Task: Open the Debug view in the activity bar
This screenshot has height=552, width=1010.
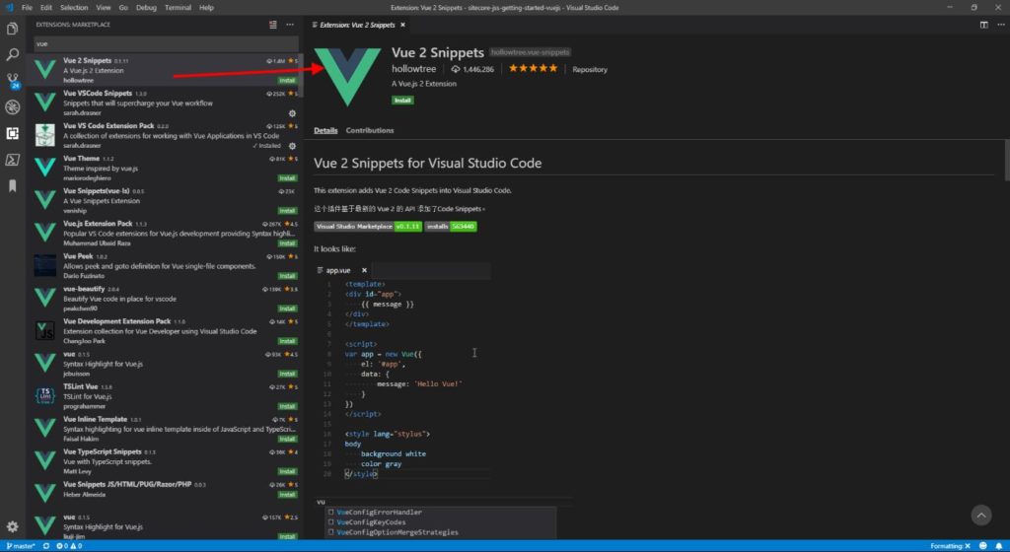Action: point(12,106)
